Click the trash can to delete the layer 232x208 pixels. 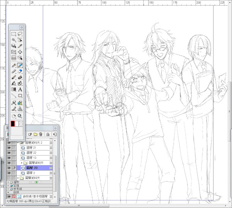[x=41, y=134]
